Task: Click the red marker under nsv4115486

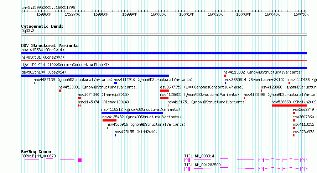Action: click(289, 83)
